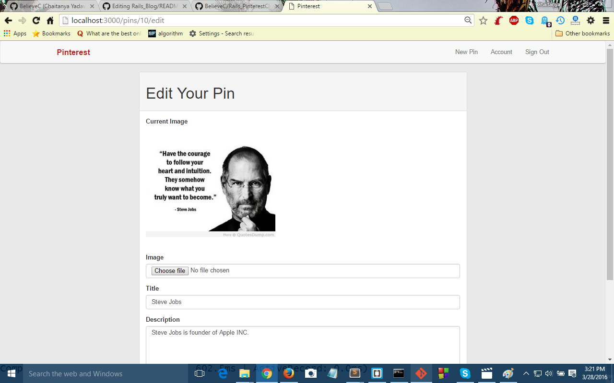This screenshot has height=383, width=614.
Task: Open the Ghostery ghost extension
Action: (x=545, y=21)
